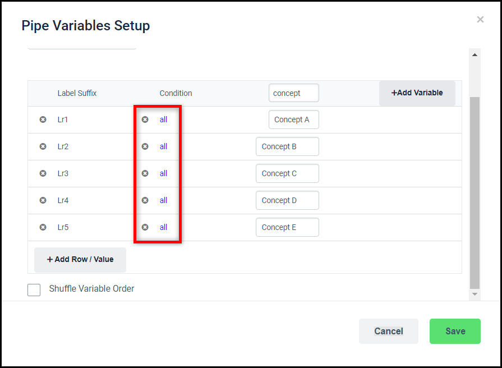Remove the Lr3 row with its delete icon
Screen dimensions: 502x368
click(x=43, y=173)
